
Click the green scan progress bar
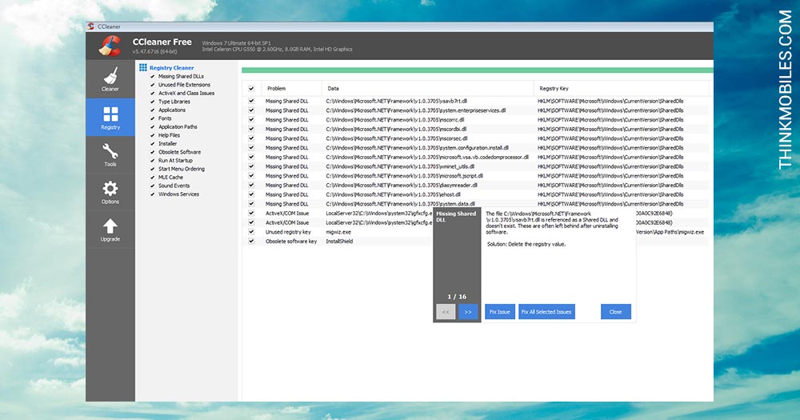click(477, 70)
